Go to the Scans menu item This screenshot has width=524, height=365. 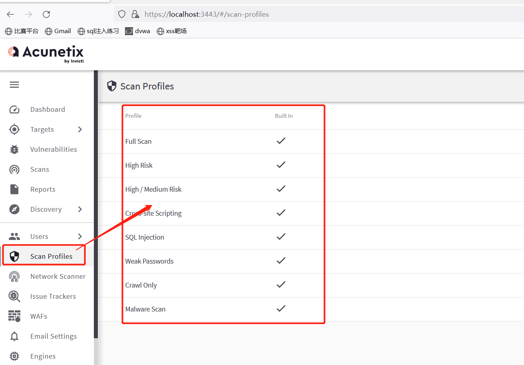[40, 169]
